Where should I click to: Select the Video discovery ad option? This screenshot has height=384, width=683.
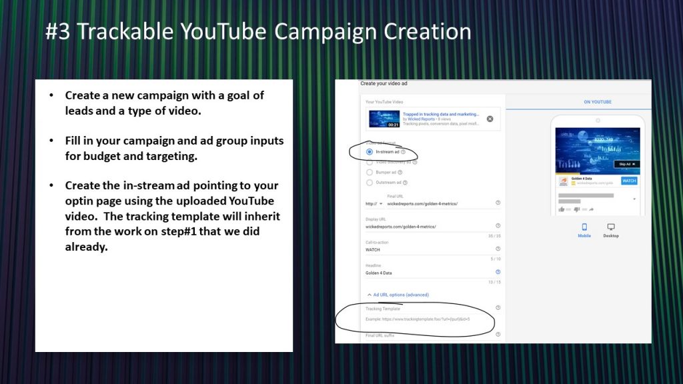click(x=370, y=162)
